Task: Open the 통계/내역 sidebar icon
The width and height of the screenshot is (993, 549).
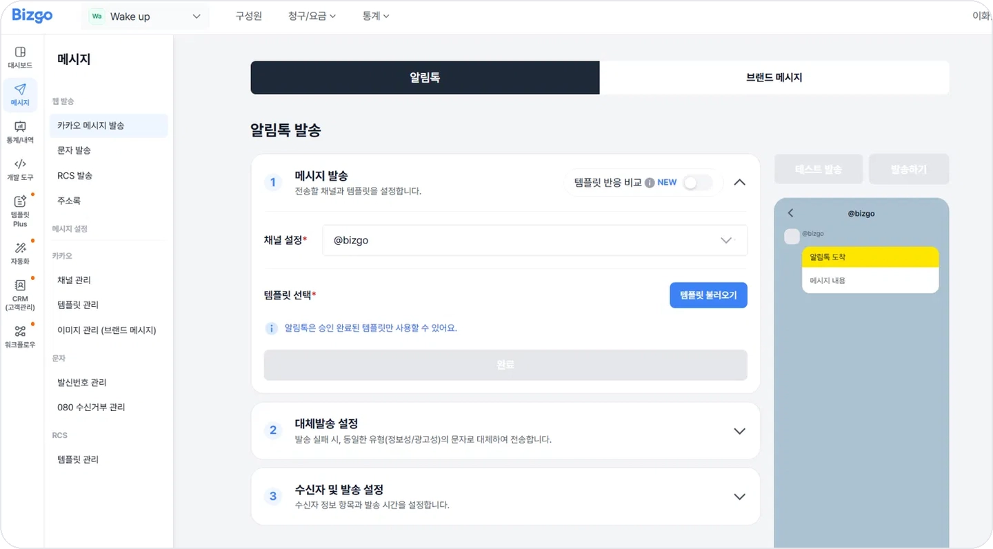Action: pos(20,132)
